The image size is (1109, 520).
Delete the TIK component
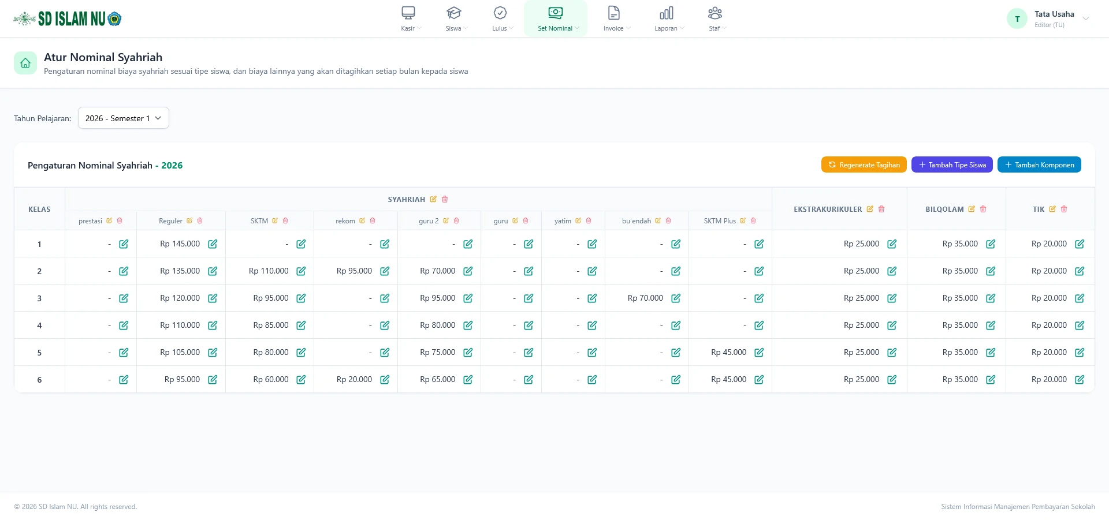click(1064, 209)
